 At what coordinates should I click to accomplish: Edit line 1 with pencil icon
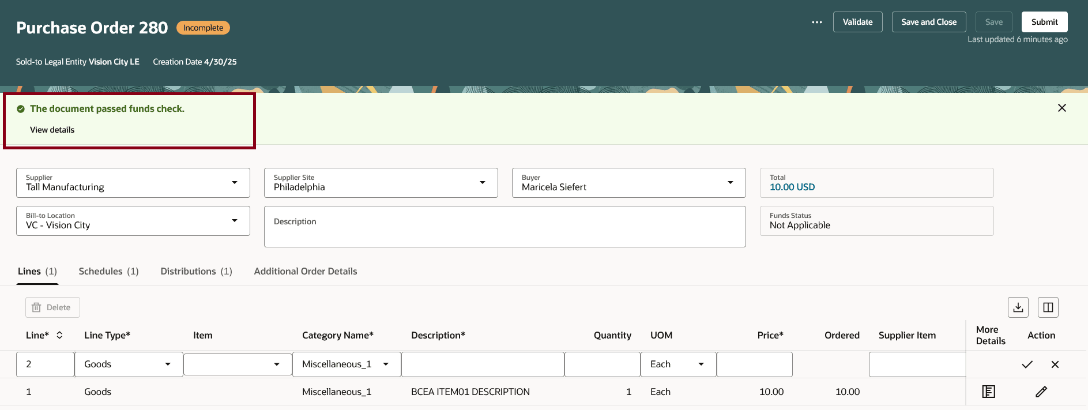point(1041,392)
